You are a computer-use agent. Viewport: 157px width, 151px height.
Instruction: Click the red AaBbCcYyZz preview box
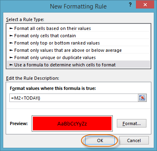[x=72, y=123]
